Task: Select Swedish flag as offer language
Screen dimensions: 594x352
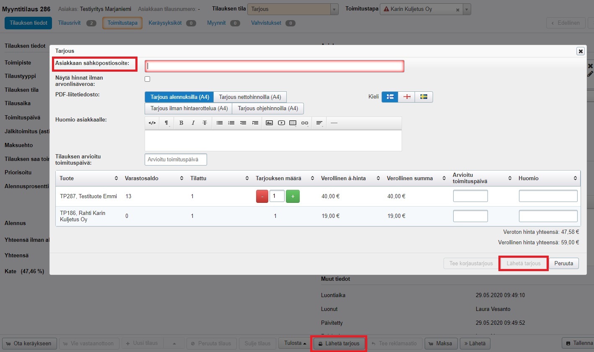Action: 424,97
